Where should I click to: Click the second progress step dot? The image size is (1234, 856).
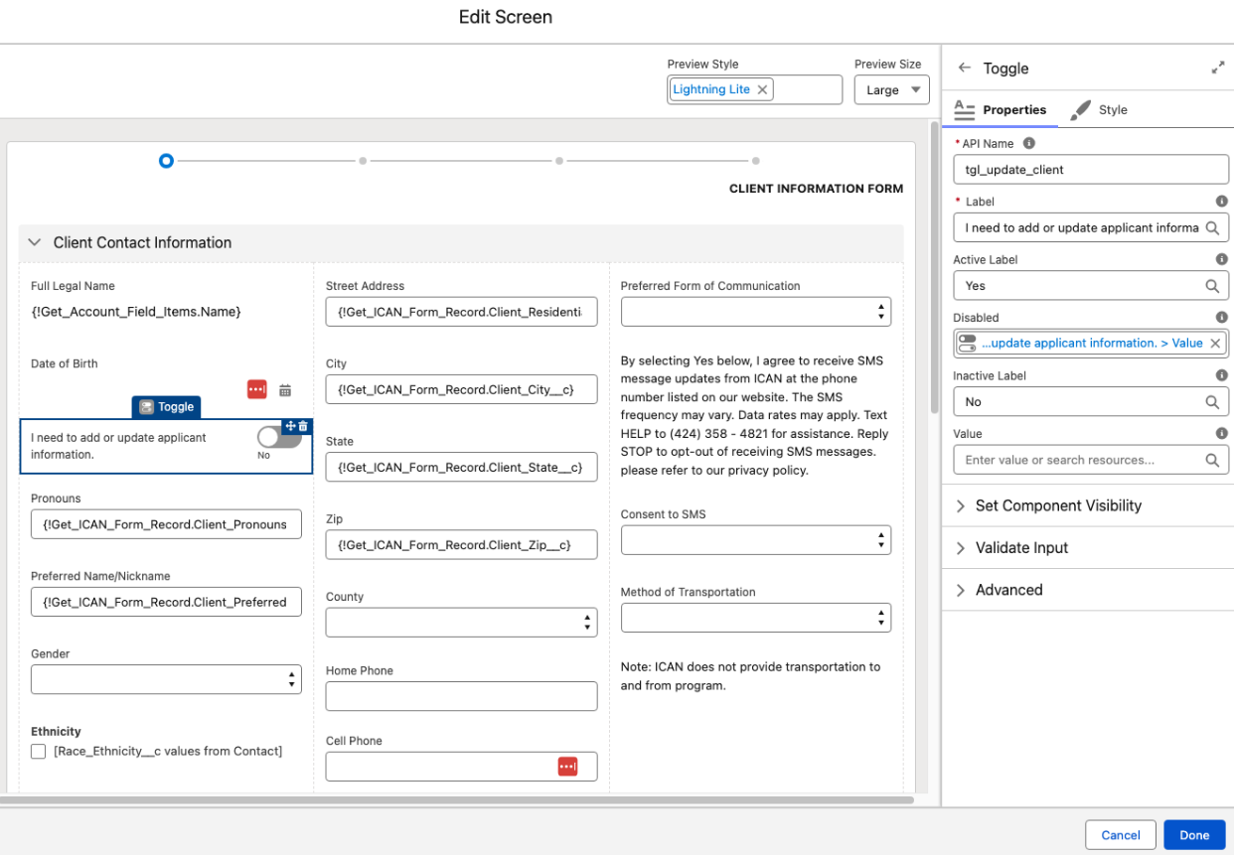click(363, 160)
